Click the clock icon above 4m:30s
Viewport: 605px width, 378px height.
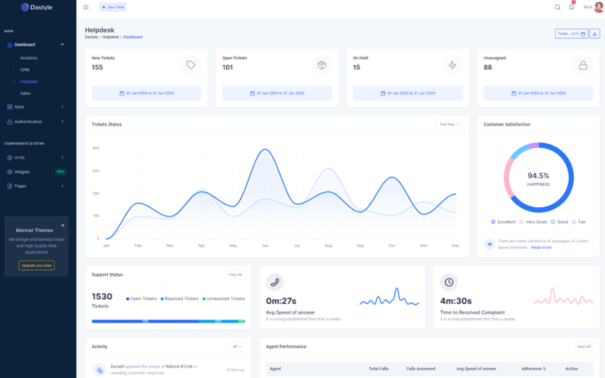pos(449,282)
